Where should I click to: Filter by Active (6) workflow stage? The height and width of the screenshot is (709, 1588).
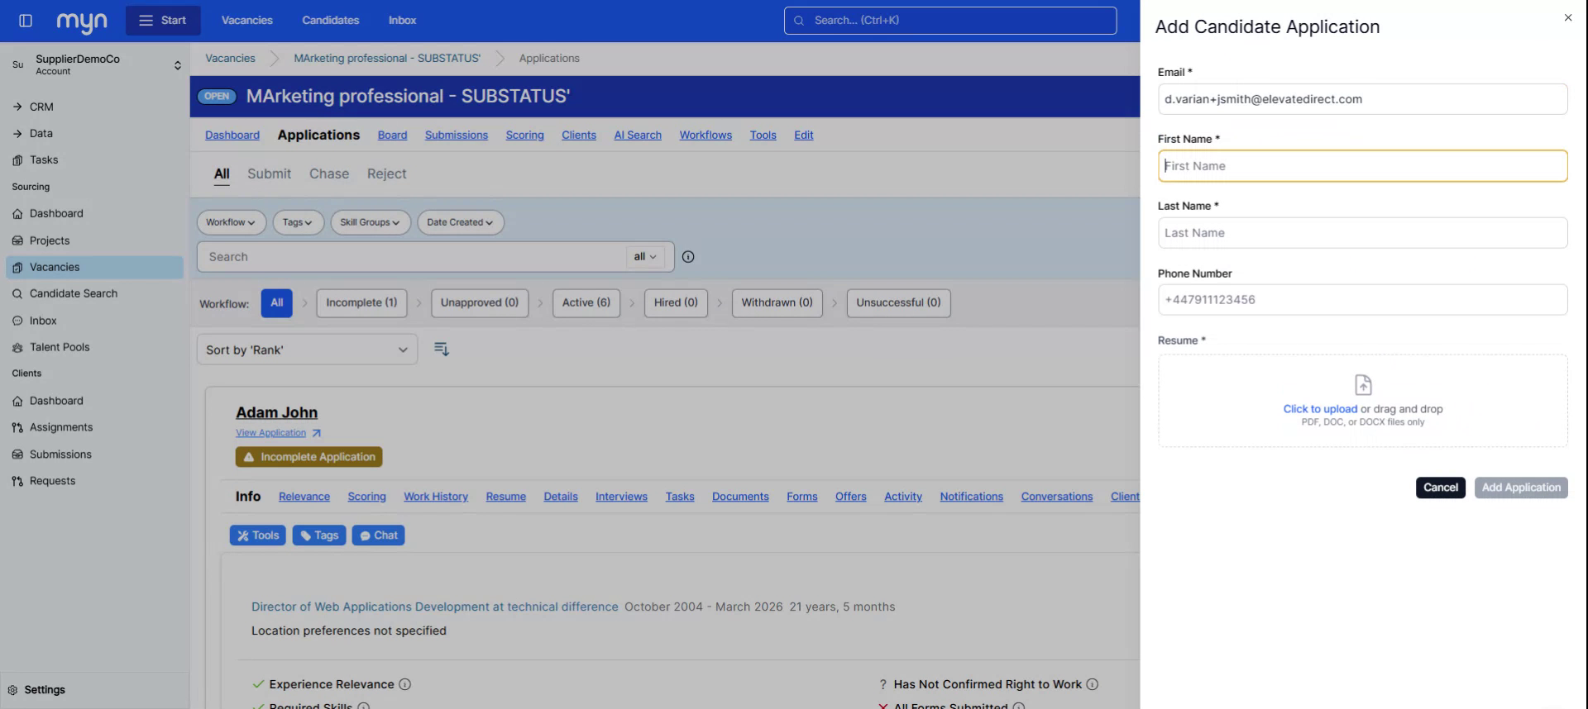(586, 302)
